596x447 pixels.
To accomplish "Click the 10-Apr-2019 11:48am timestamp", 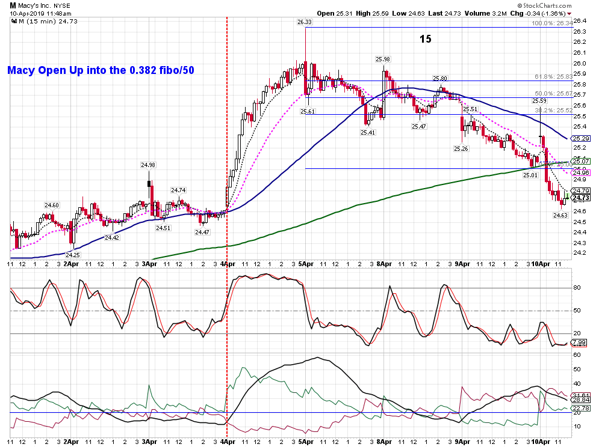I will click(x=40, y=13).
